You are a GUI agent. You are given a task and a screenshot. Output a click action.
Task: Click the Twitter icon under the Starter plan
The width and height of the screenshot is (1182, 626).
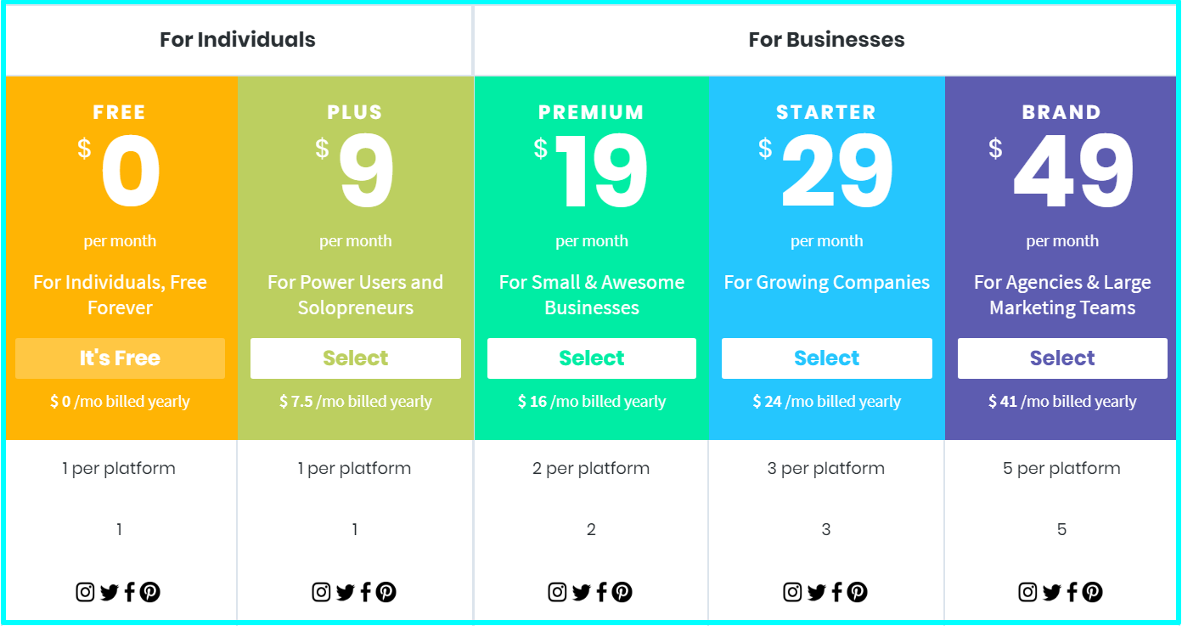pos(817,592)
